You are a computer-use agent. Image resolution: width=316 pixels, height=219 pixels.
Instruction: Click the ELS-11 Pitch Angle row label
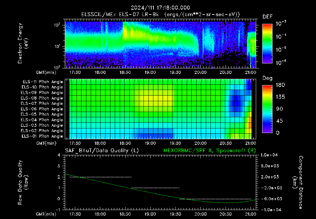pyautogui.click(x=43, y=82)
